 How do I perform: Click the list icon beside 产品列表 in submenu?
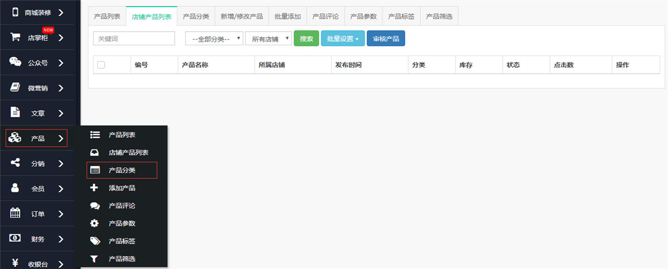[x=95, y=134]
